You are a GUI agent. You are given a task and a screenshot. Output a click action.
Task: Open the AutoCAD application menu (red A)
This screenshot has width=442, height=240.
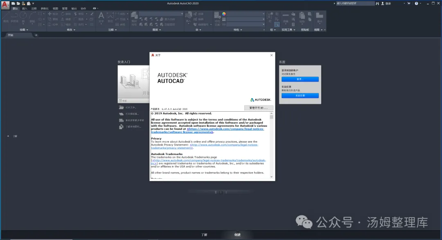tap(5, 5)
